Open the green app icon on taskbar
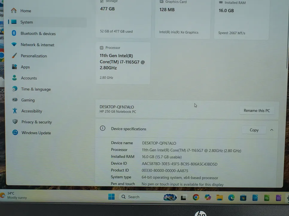289x216 pixels. [267, 198]
